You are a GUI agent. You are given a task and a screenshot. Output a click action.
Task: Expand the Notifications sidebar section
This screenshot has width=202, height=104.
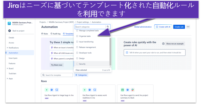pyautogui.click(x=7, y=48)
